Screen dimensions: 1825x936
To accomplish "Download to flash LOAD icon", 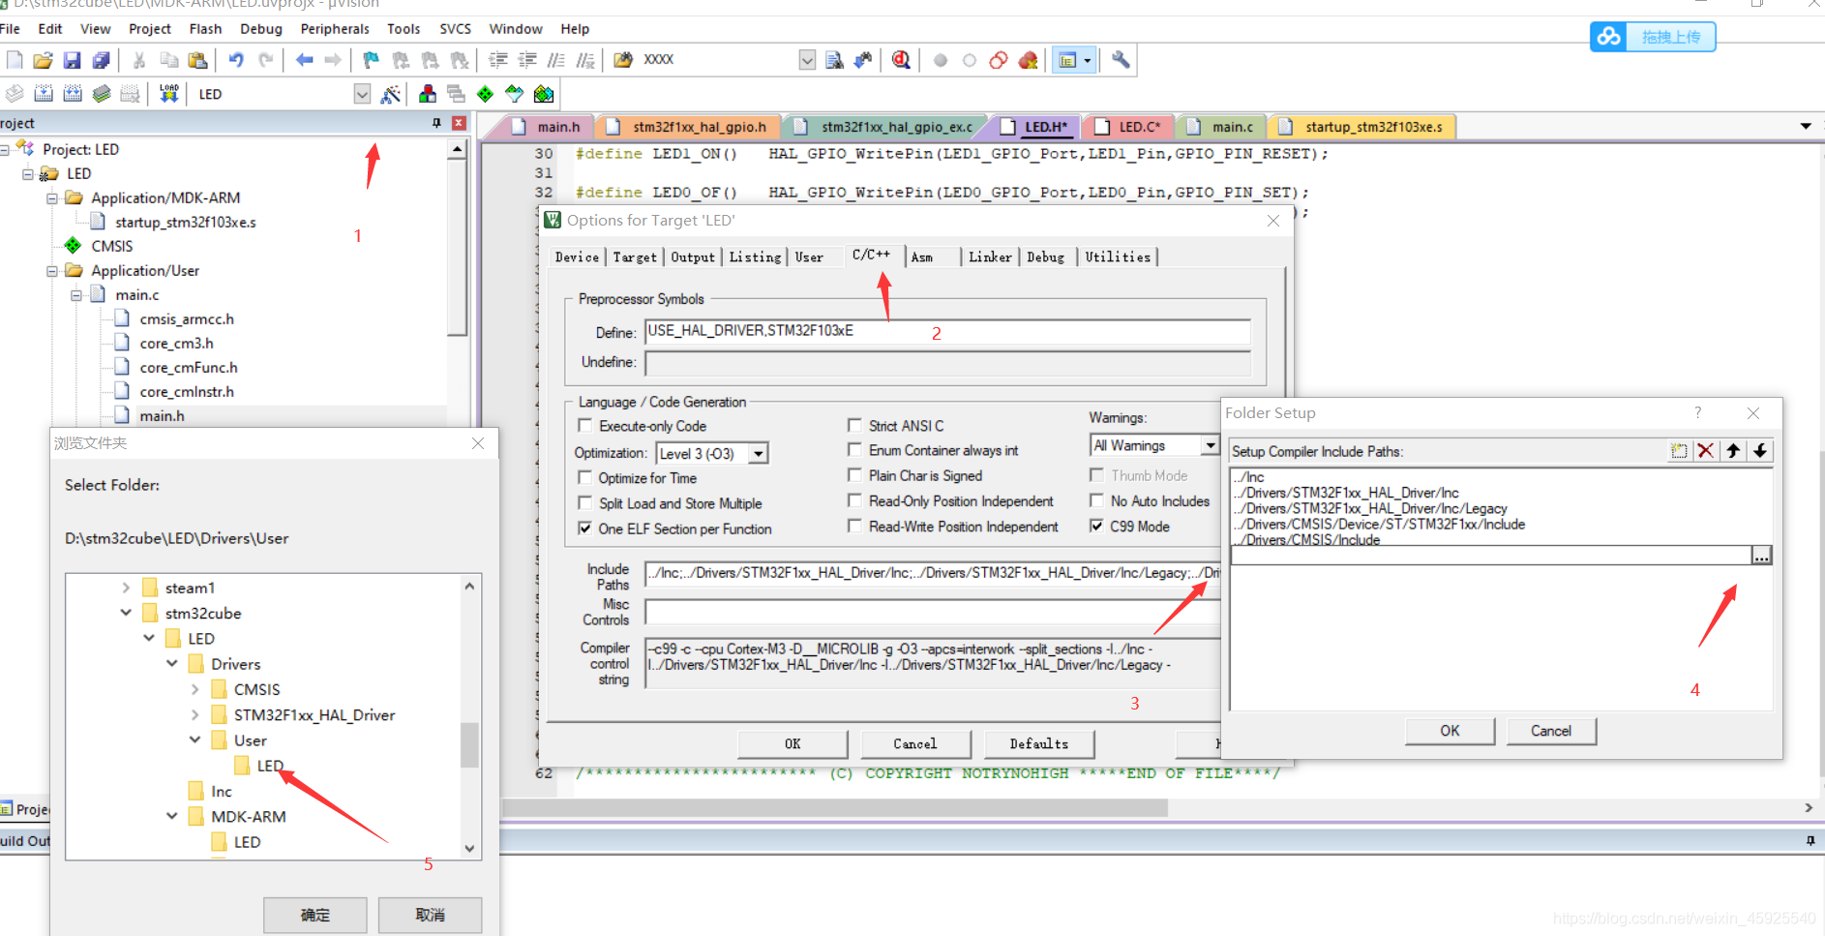I will point(169,94).
